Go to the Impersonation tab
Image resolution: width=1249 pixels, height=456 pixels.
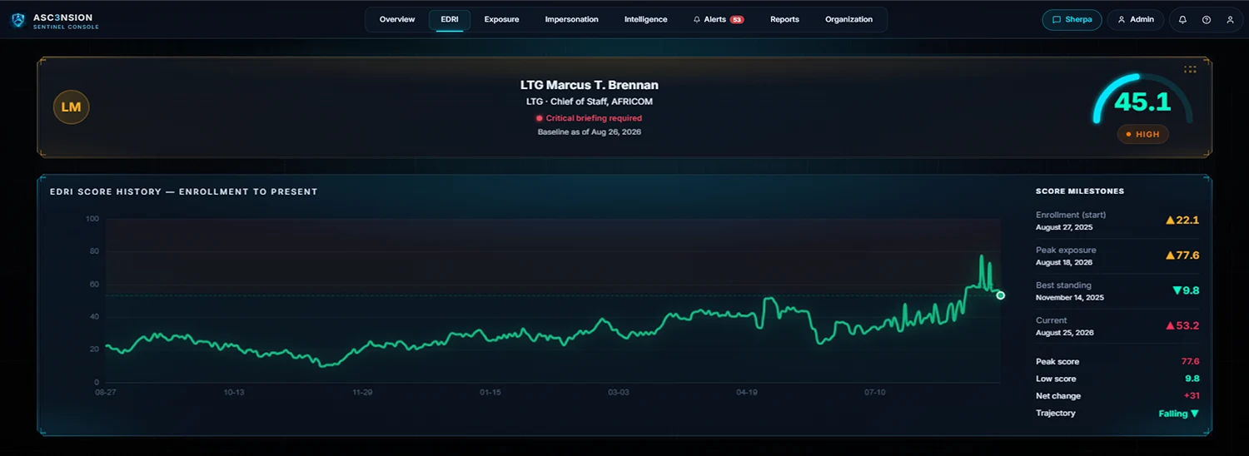(571, 20)
